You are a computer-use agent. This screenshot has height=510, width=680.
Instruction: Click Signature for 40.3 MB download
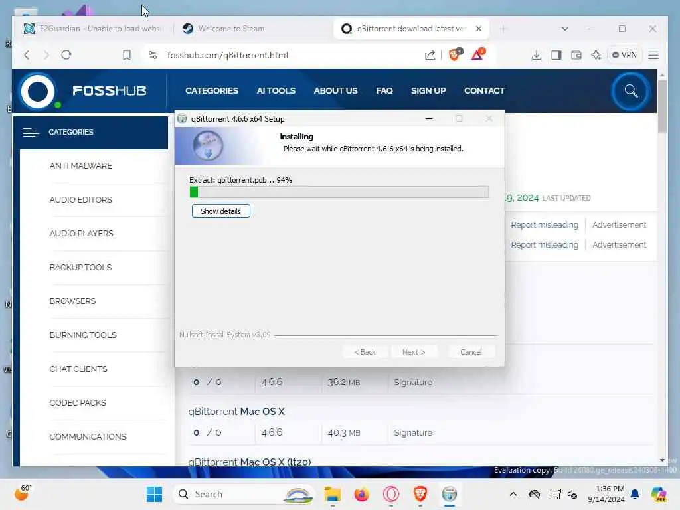(x=413, y=432)
